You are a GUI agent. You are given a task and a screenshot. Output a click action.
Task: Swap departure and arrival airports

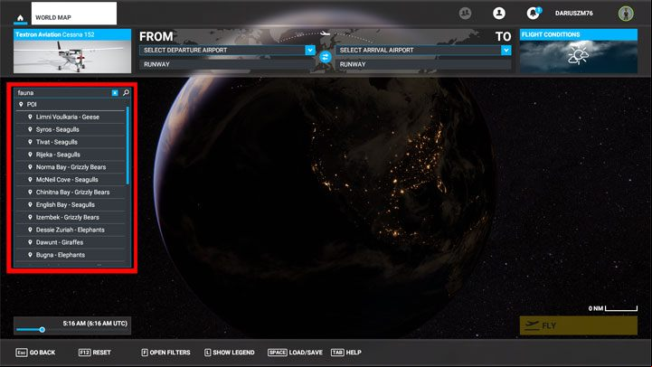tap(326, 57)
